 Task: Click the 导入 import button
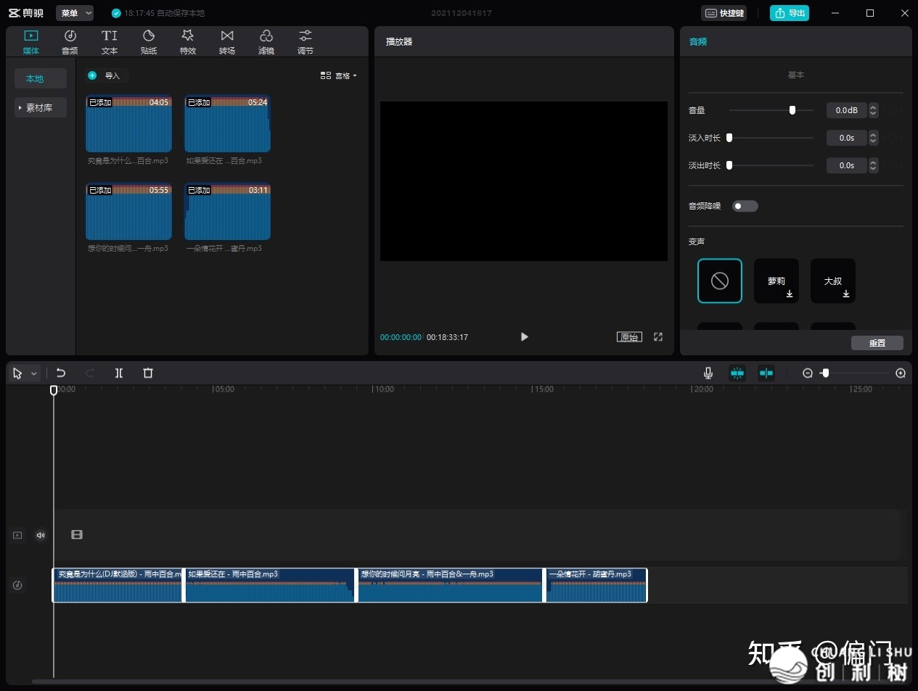click(104, 75)
